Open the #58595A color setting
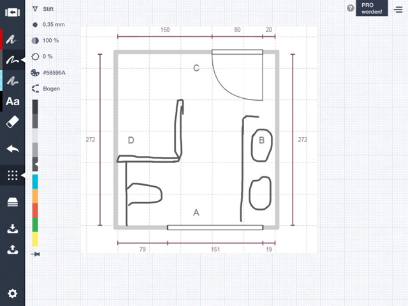This screenshot has width=408, height=306. (51, 73)
